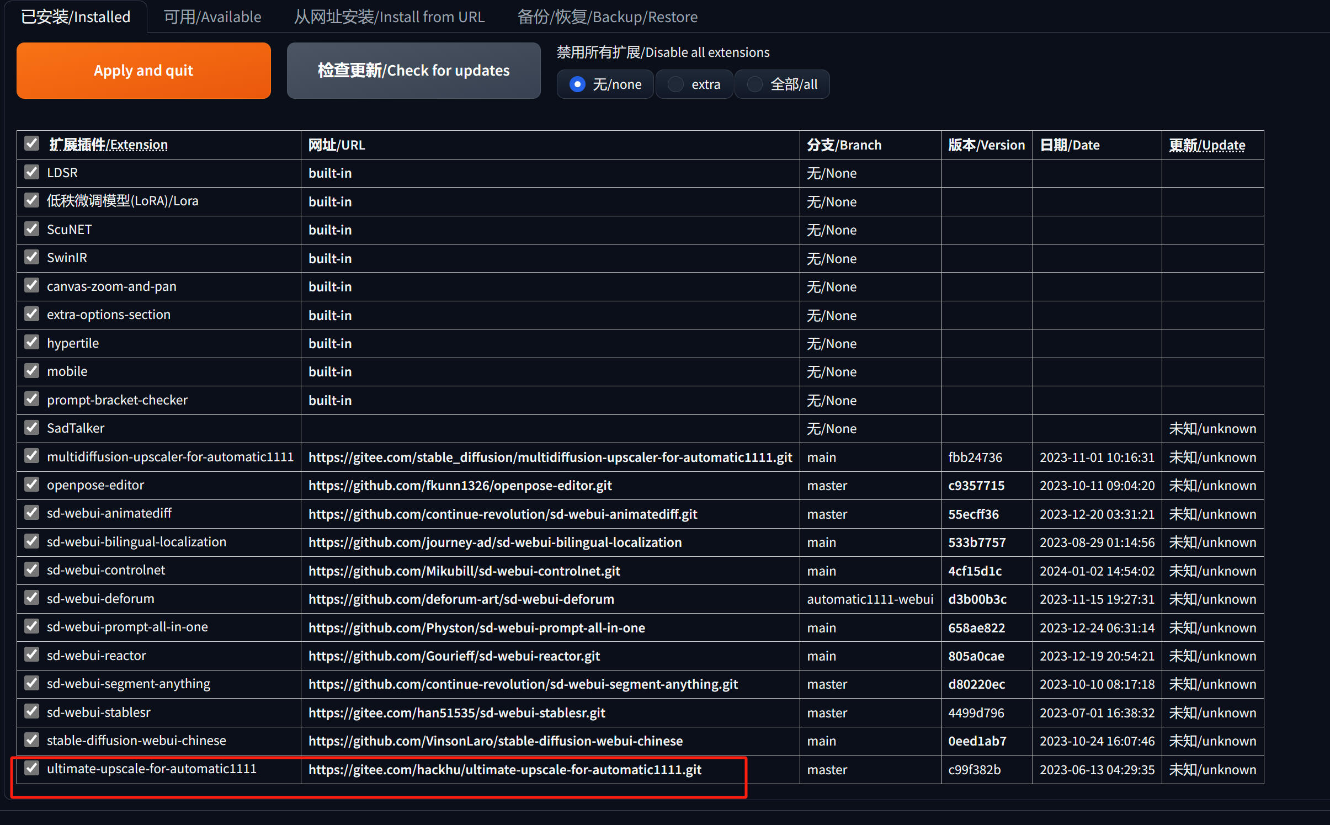Uncheck the LDSR extension checkbox
Screen dimensions: 1330x825
point(32,172)
